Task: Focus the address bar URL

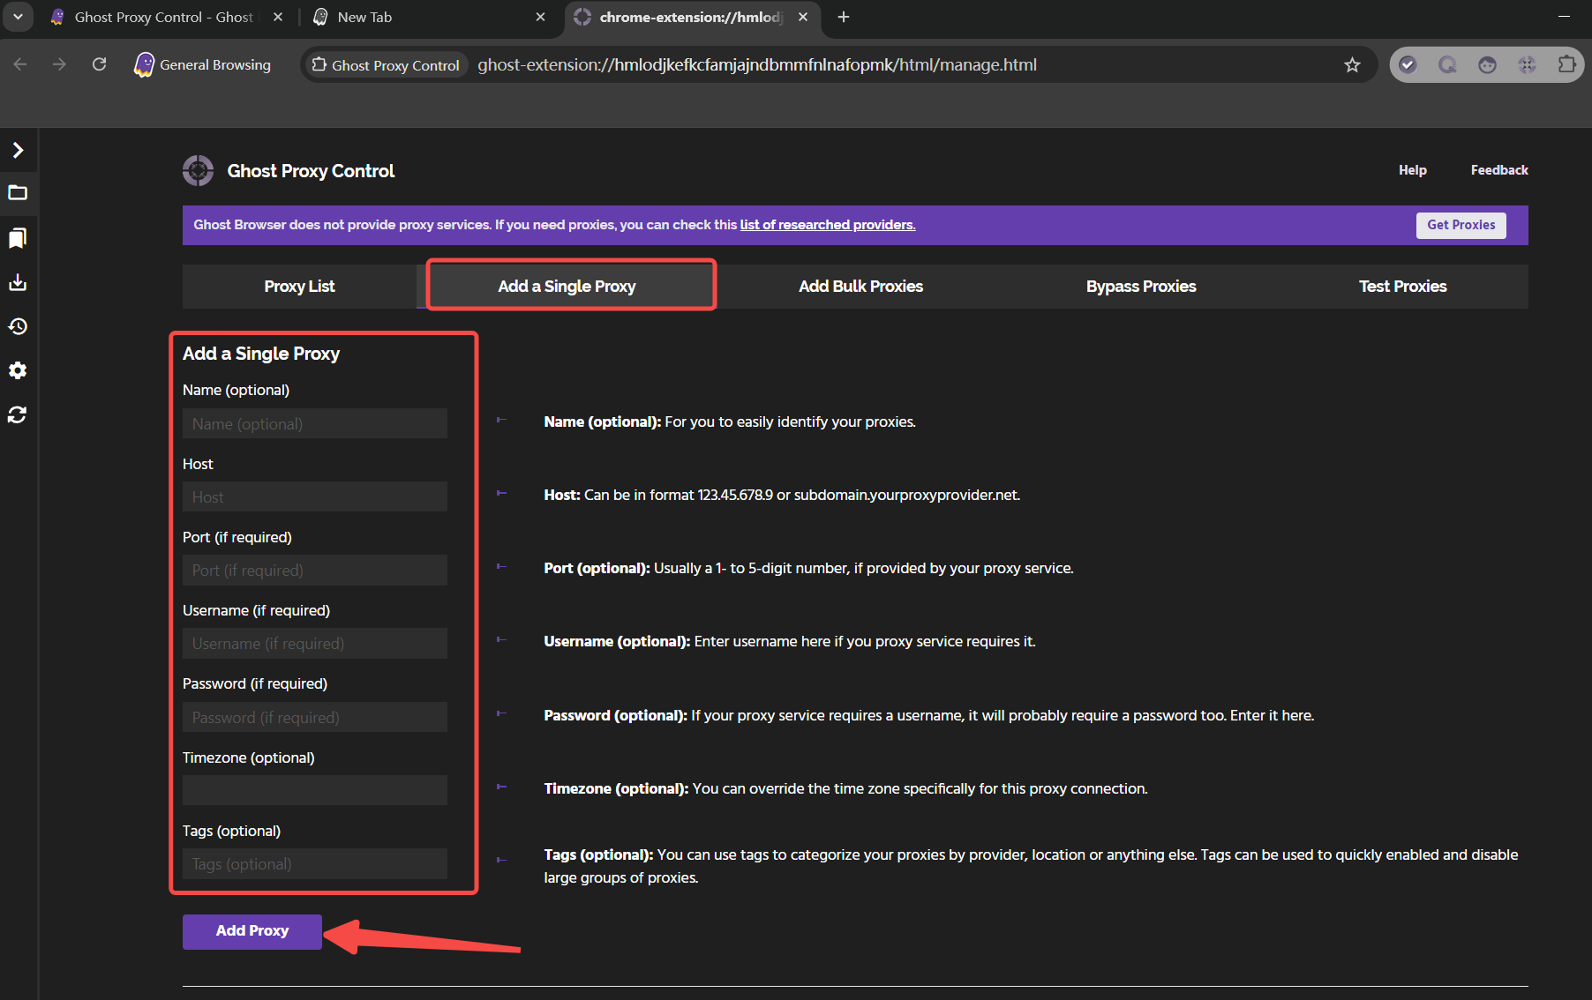Action: click(x=757, y=64)
